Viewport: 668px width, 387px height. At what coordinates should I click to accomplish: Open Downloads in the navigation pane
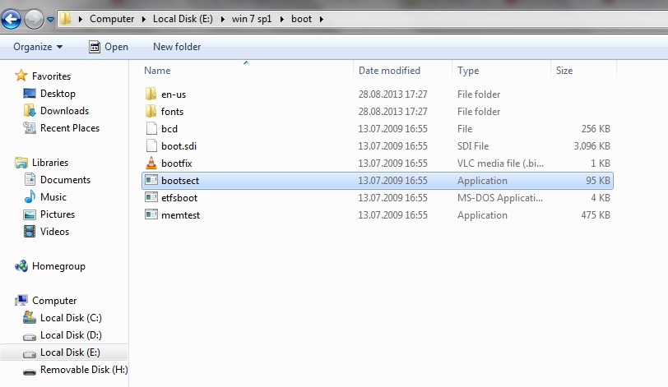pos(64,111)
